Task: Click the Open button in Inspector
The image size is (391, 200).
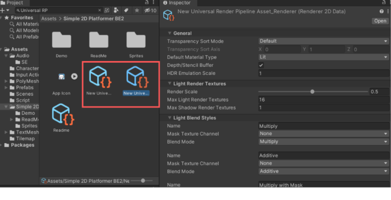Action: (380, 21)
